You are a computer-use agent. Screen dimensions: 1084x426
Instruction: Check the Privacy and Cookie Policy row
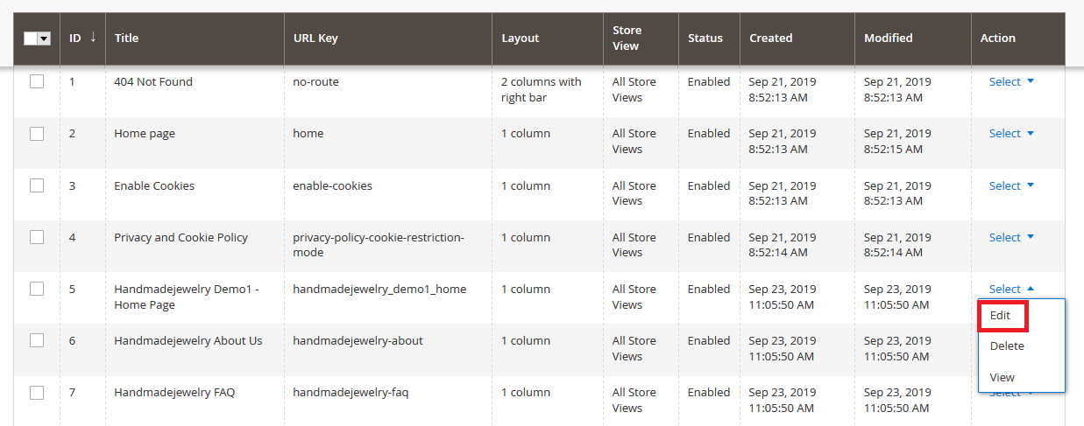pos(37,237)
